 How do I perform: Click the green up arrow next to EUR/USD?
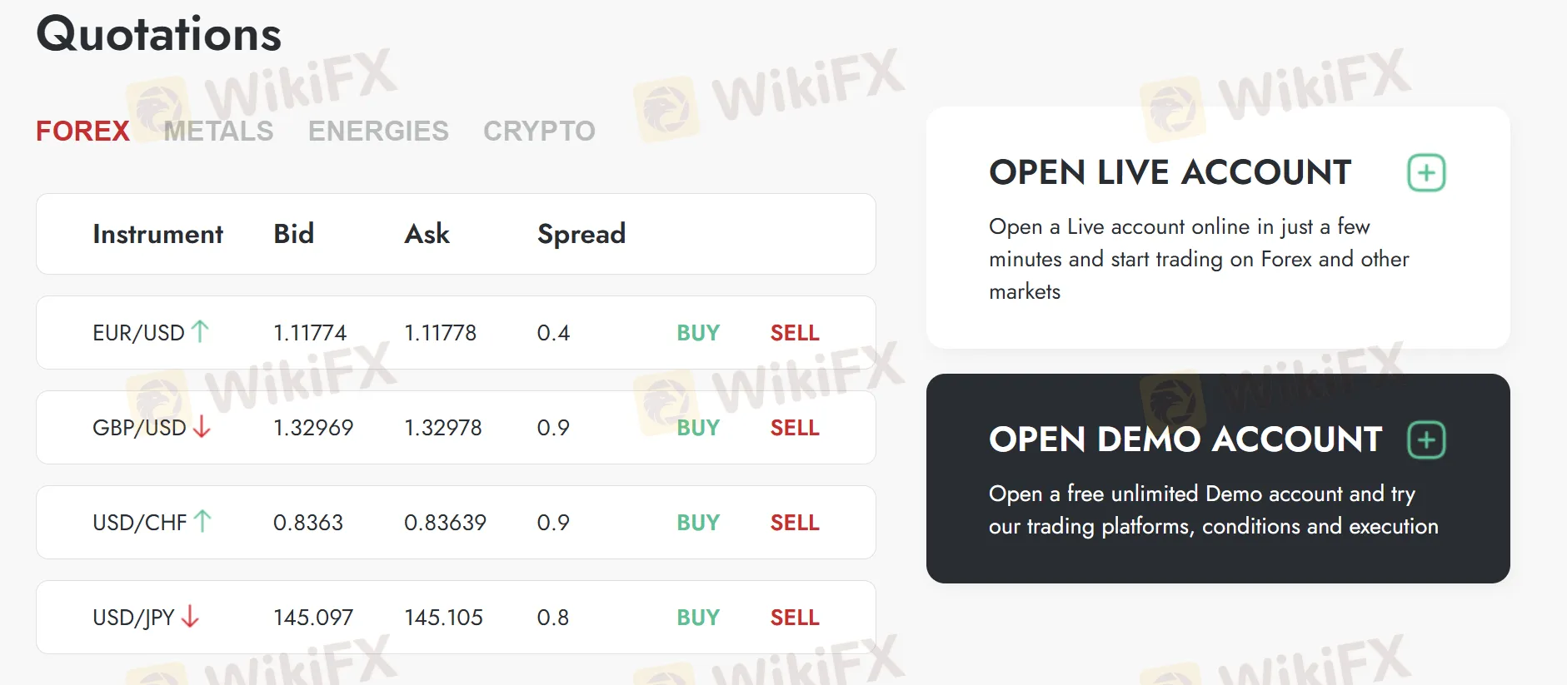pos(200,331)
